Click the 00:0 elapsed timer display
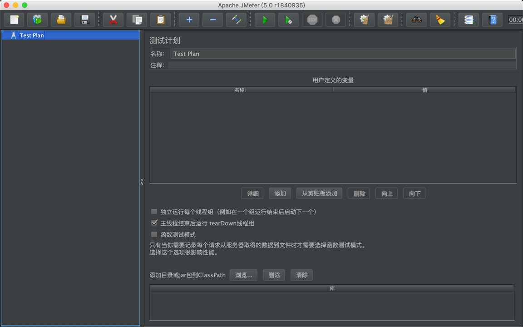The height and width of the screenshot is (327, 523). 516,20
